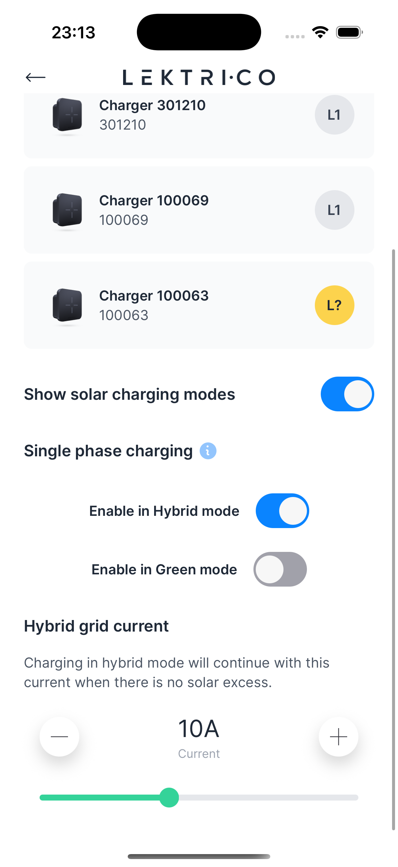398x867 pixels.
Task: Tap the L1 phase badge for Charger 301210
Action: click(334, 115)
